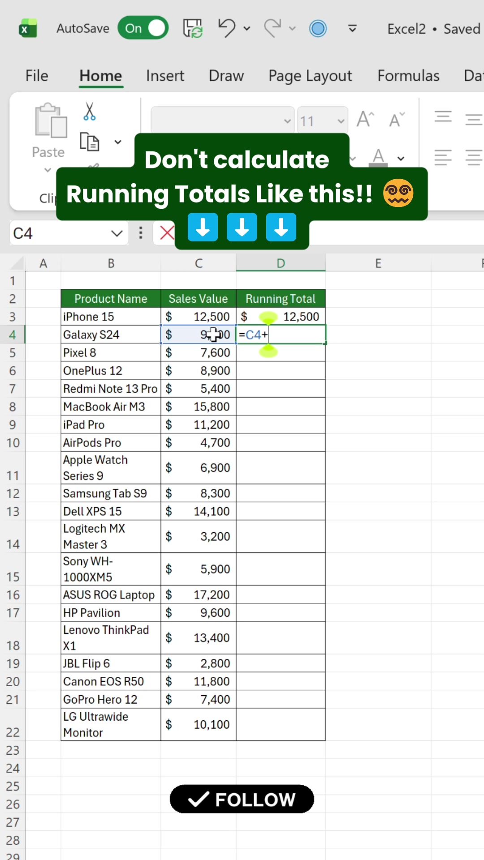
Task: Click the Excel app icon
Action: (28, 29)
